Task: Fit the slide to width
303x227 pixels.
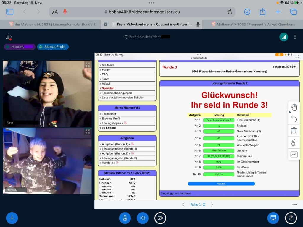Action: [x=294, y=205]
